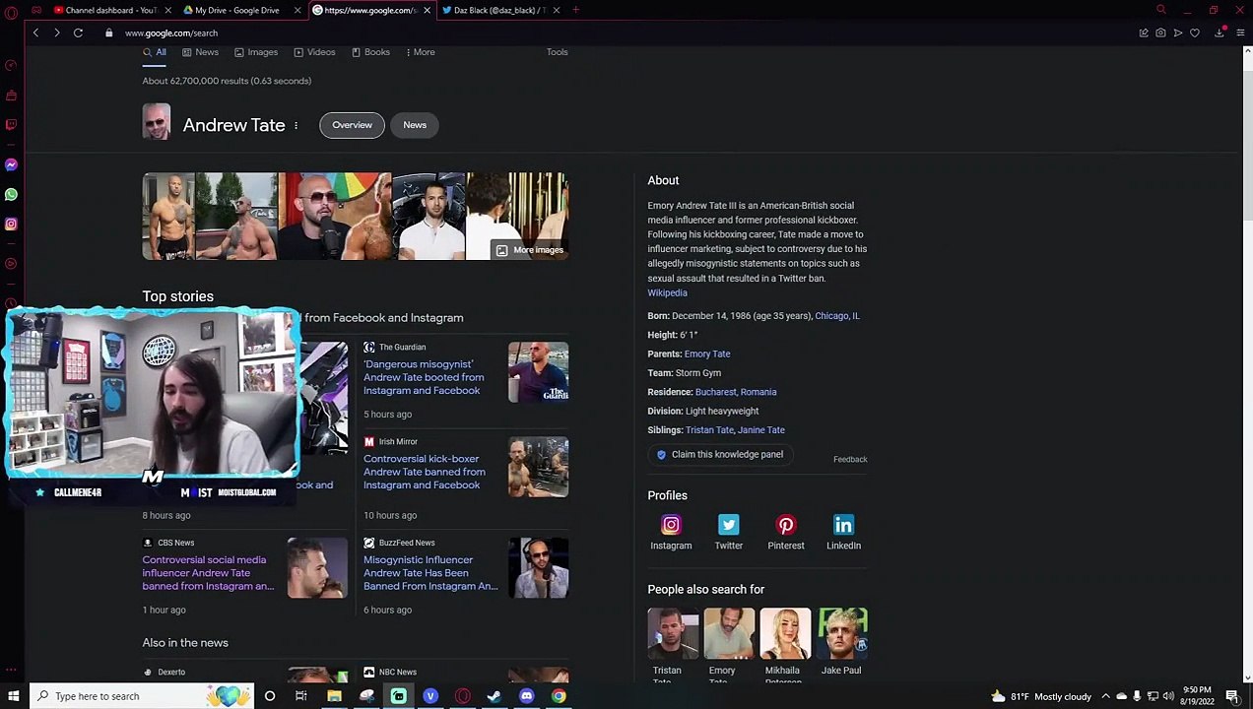Show hidden system tray icons
This screenshot has height=709, width=1253.
(1105, 696)
